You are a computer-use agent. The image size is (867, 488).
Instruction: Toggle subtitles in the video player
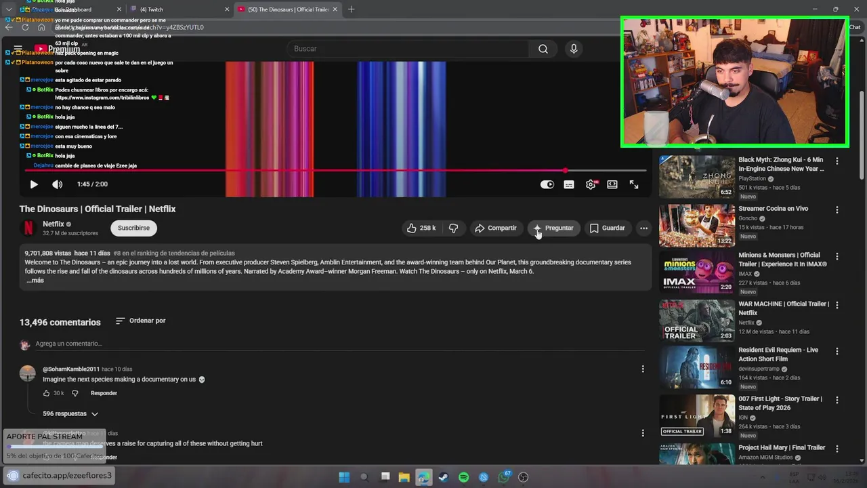(x=569, y=184)
